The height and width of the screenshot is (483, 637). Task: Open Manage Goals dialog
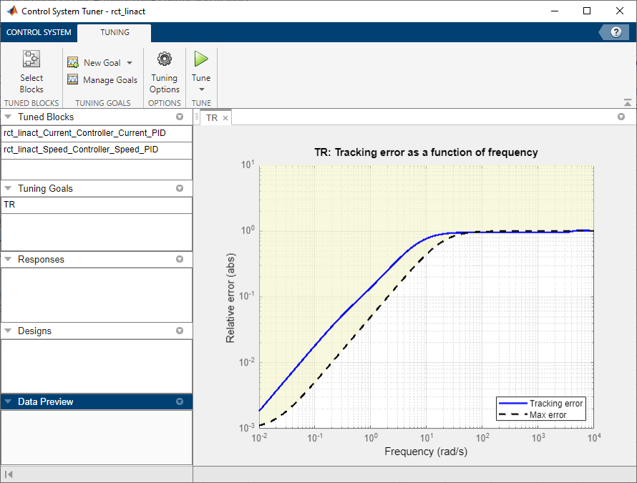click(x=102, y=80)
